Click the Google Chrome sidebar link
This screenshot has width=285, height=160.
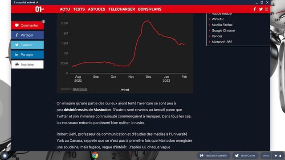(223, 31)
